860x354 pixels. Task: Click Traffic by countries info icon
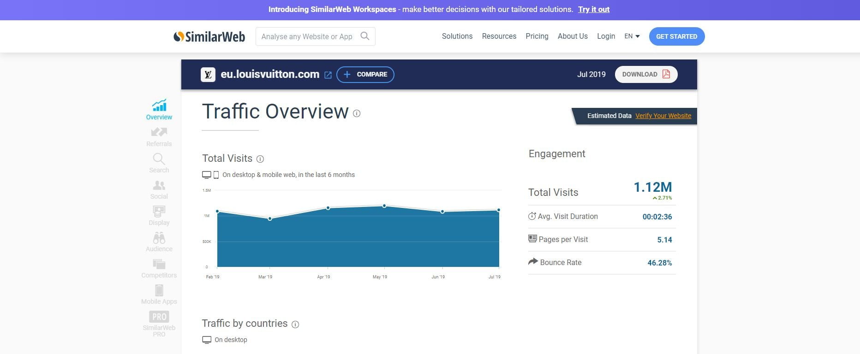296,324
